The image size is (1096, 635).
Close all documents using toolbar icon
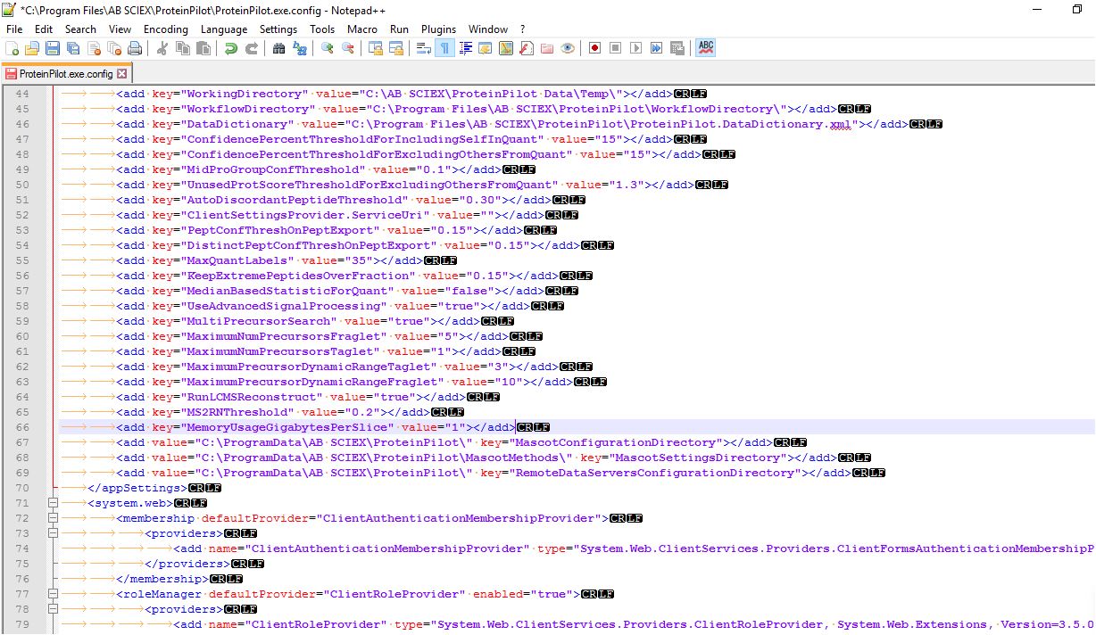[x=114, y=47]
